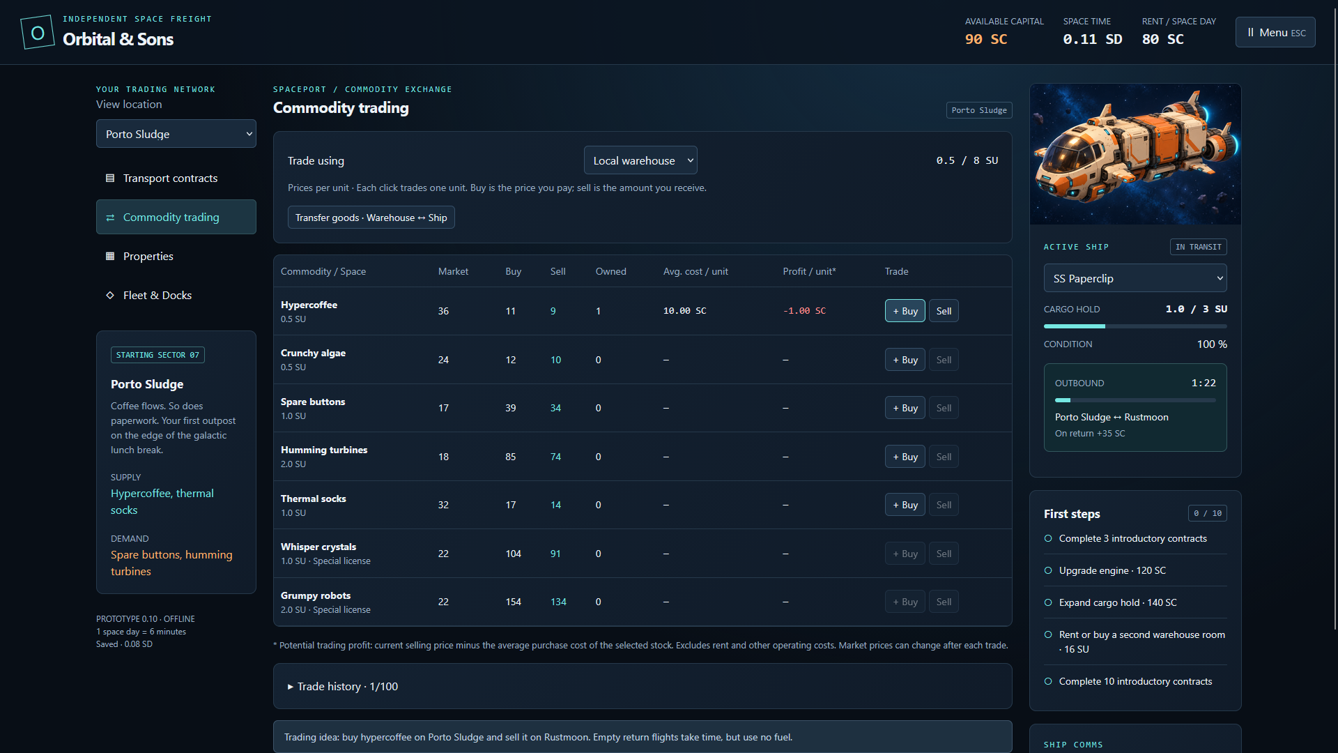Viewport: 1338px width, 753px height.
Task: Sell one unit of Hypercoffee
Action: 944,311
